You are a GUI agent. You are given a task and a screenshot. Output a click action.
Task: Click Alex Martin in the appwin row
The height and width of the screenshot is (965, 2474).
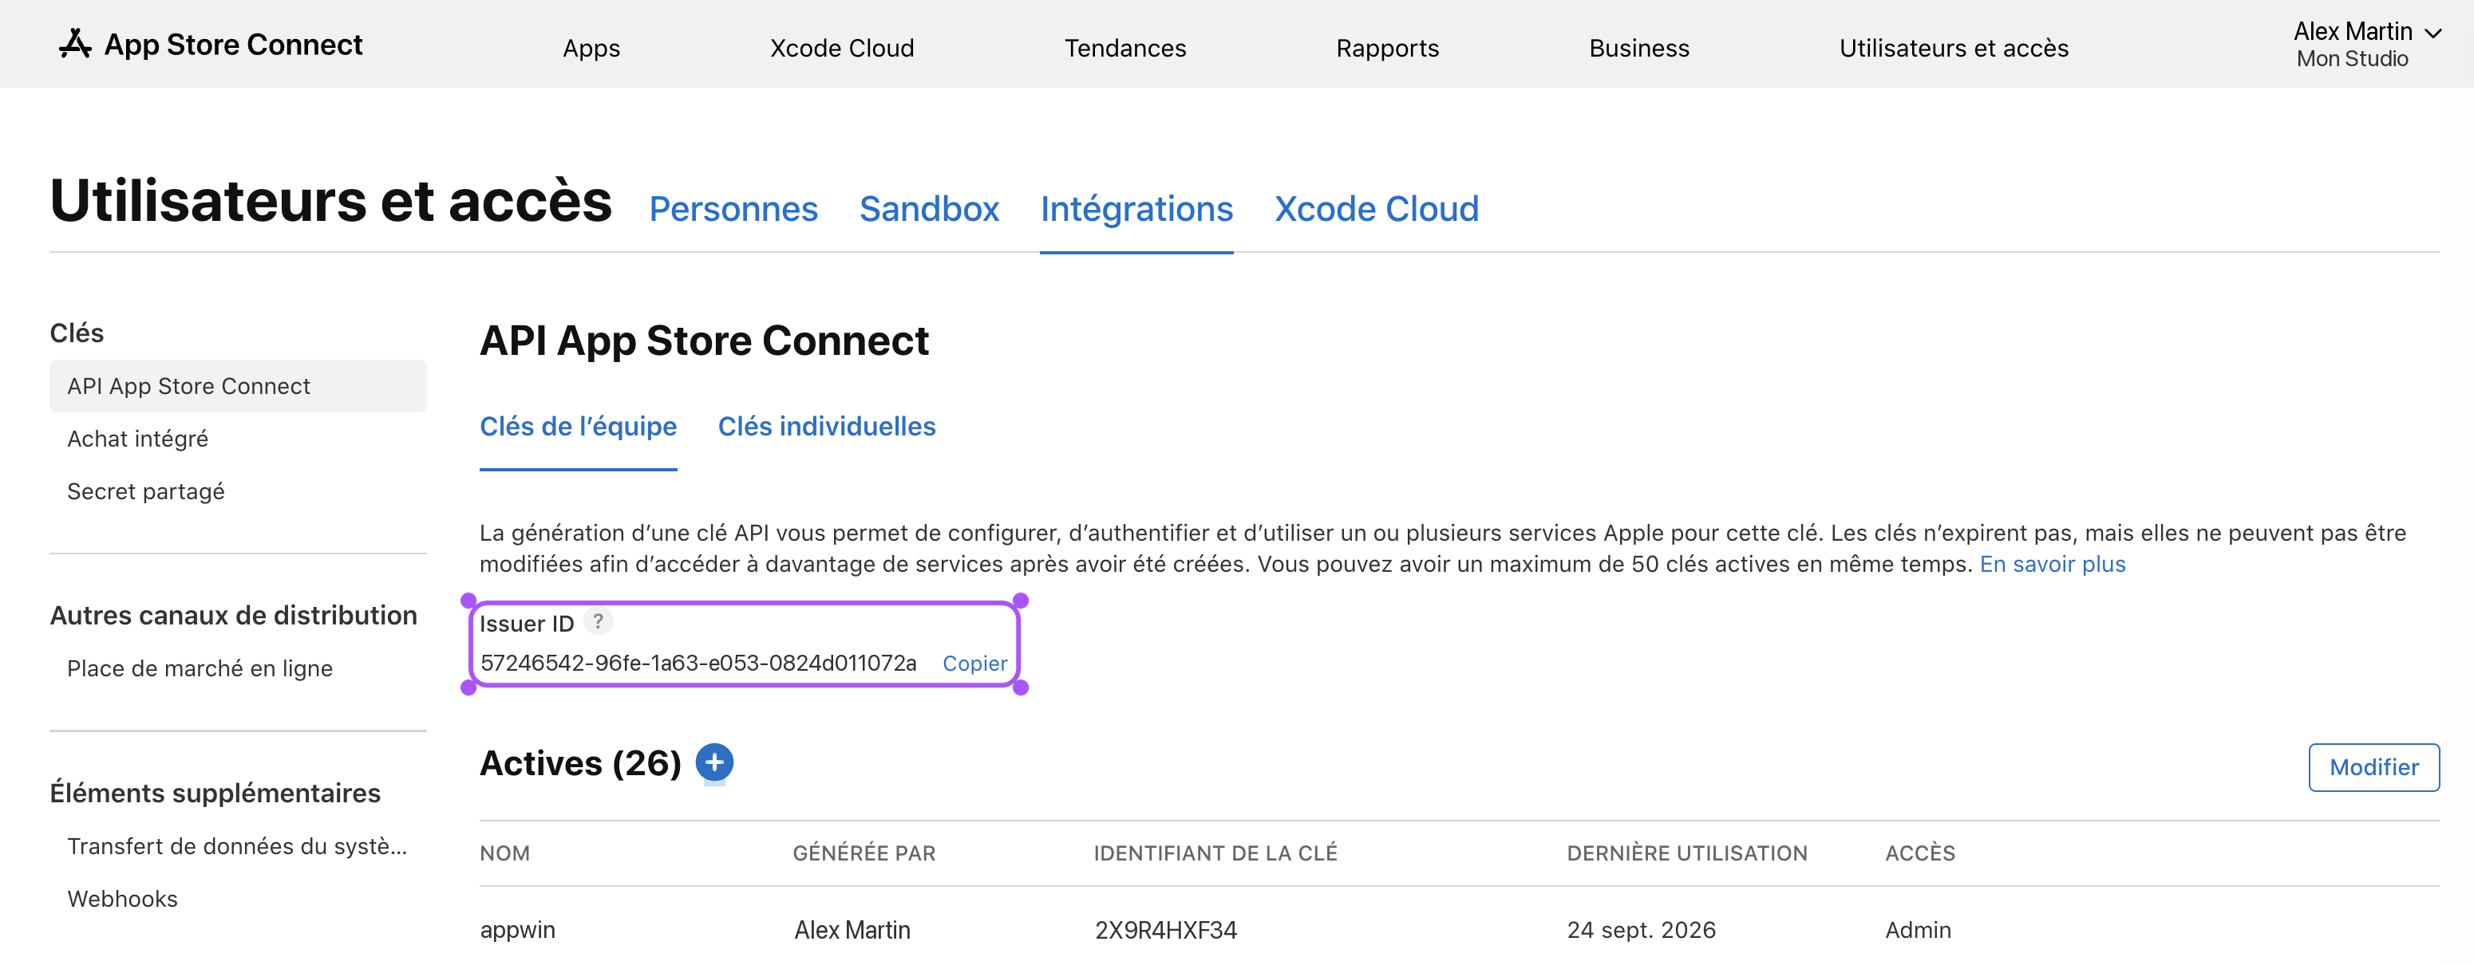pyautogui.click(x=852, y=931)
